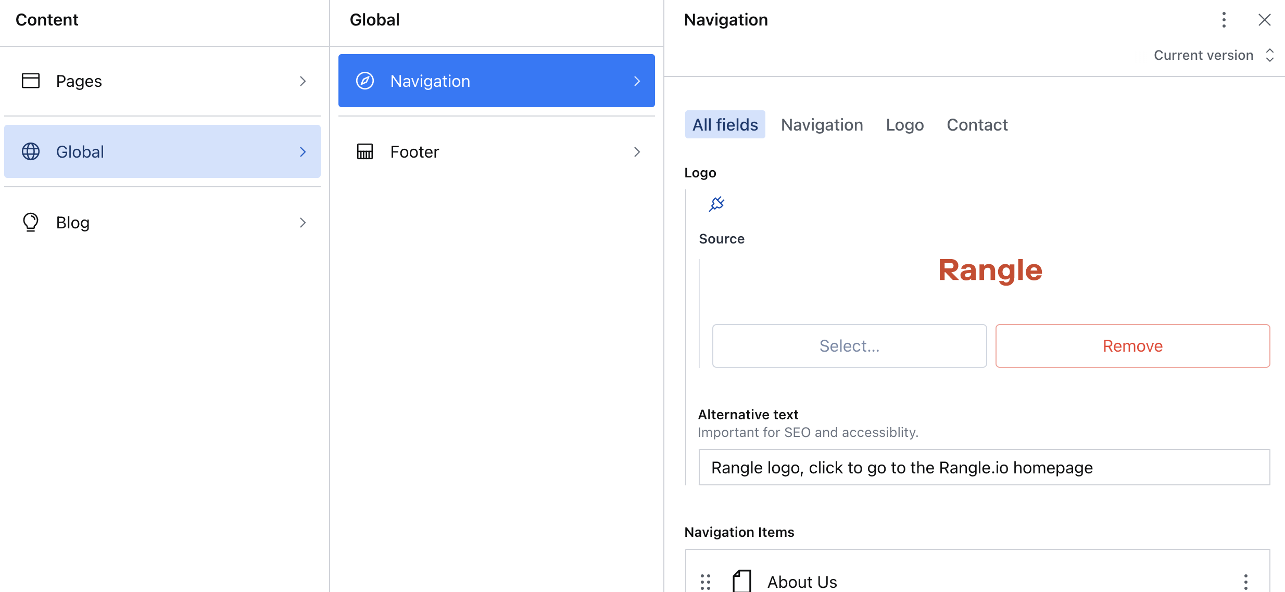Screen dimensions: 1285x592
Task: Click the Pages window icon
Action: coord(31,81)
